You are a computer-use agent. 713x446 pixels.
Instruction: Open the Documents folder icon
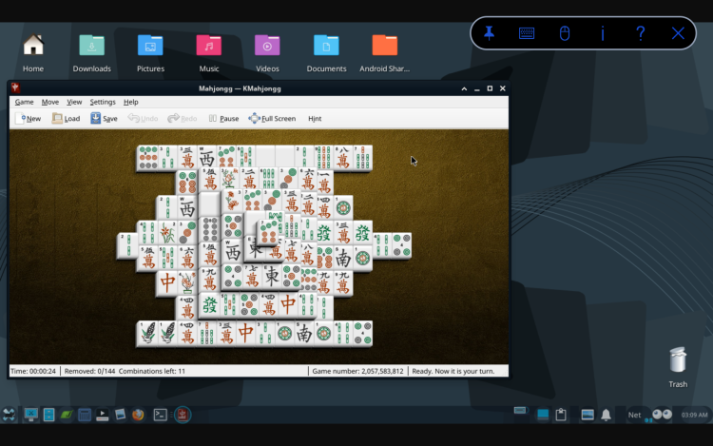click(326, 53)
